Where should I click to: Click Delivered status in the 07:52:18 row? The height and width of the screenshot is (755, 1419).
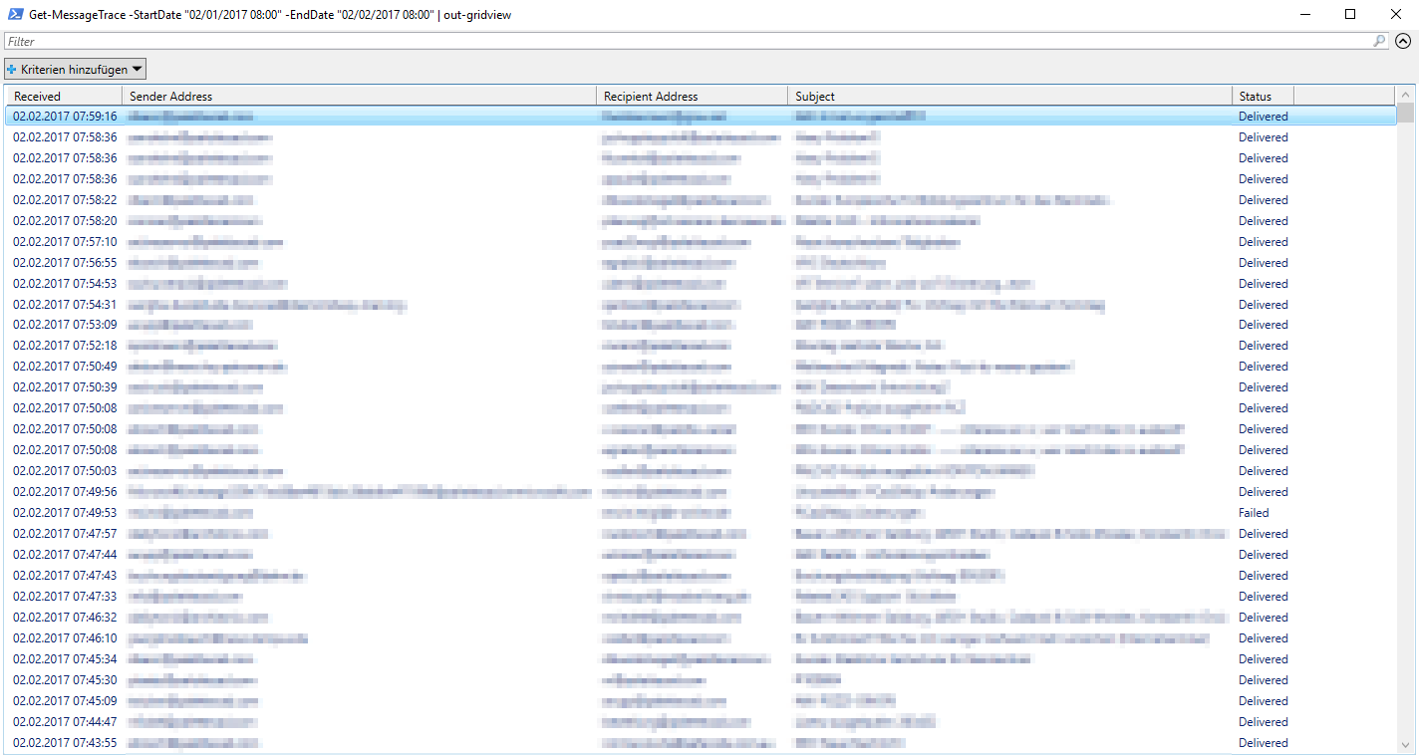tap(1263, 346)
